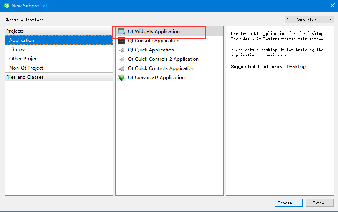Select the Non-Qt Project category
Screen dimensions: 338x212
26,68
